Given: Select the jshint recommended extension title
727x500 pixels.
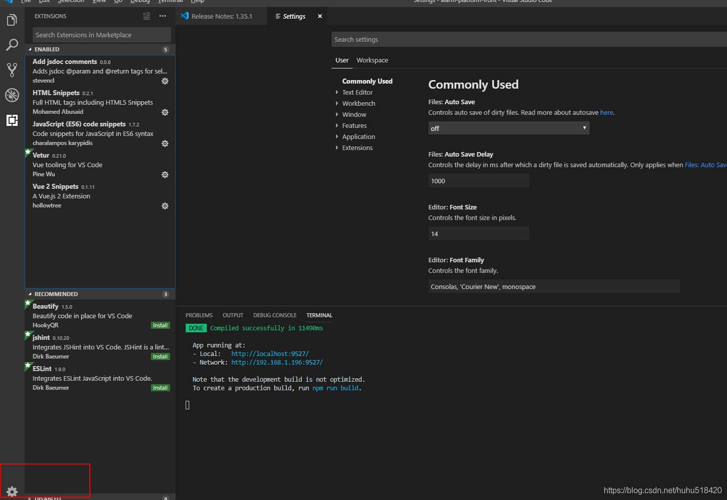Looking at the screenshot, I should [41, 337].
